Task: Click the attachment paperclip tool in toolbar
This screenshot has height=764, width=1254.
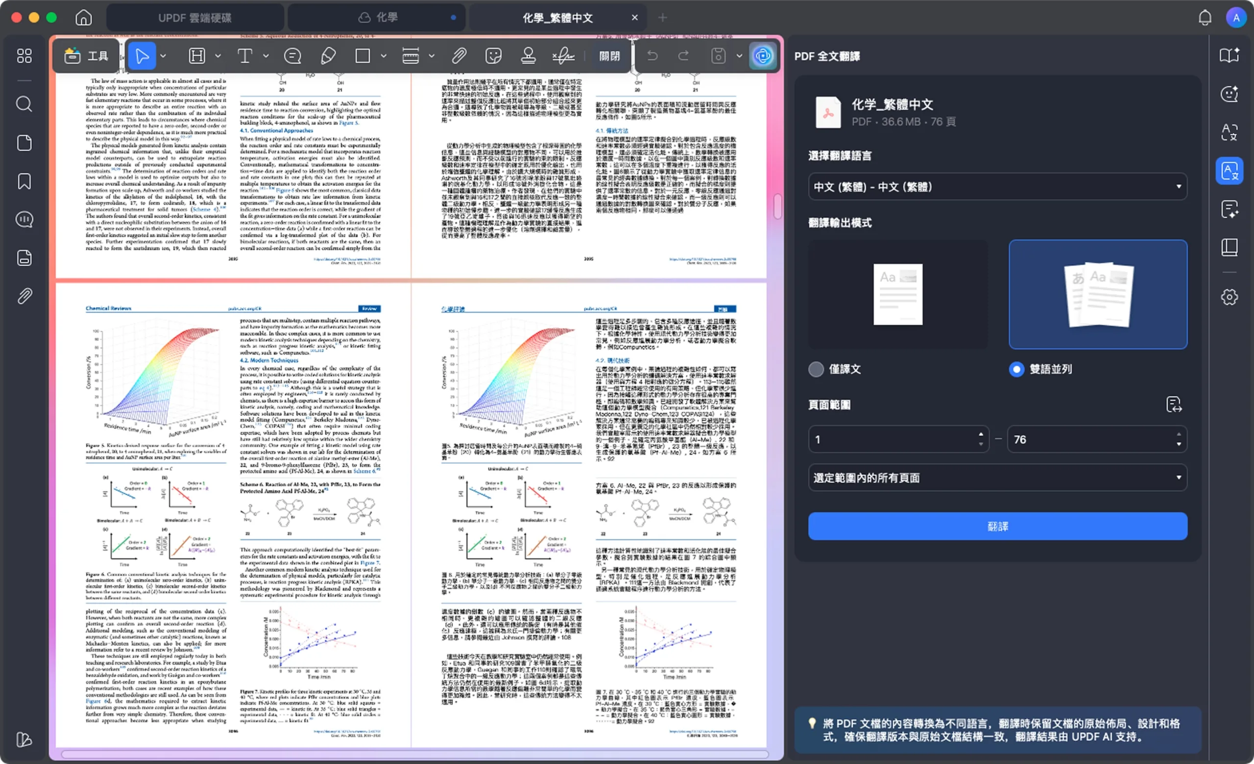Action: pos(458,55)
